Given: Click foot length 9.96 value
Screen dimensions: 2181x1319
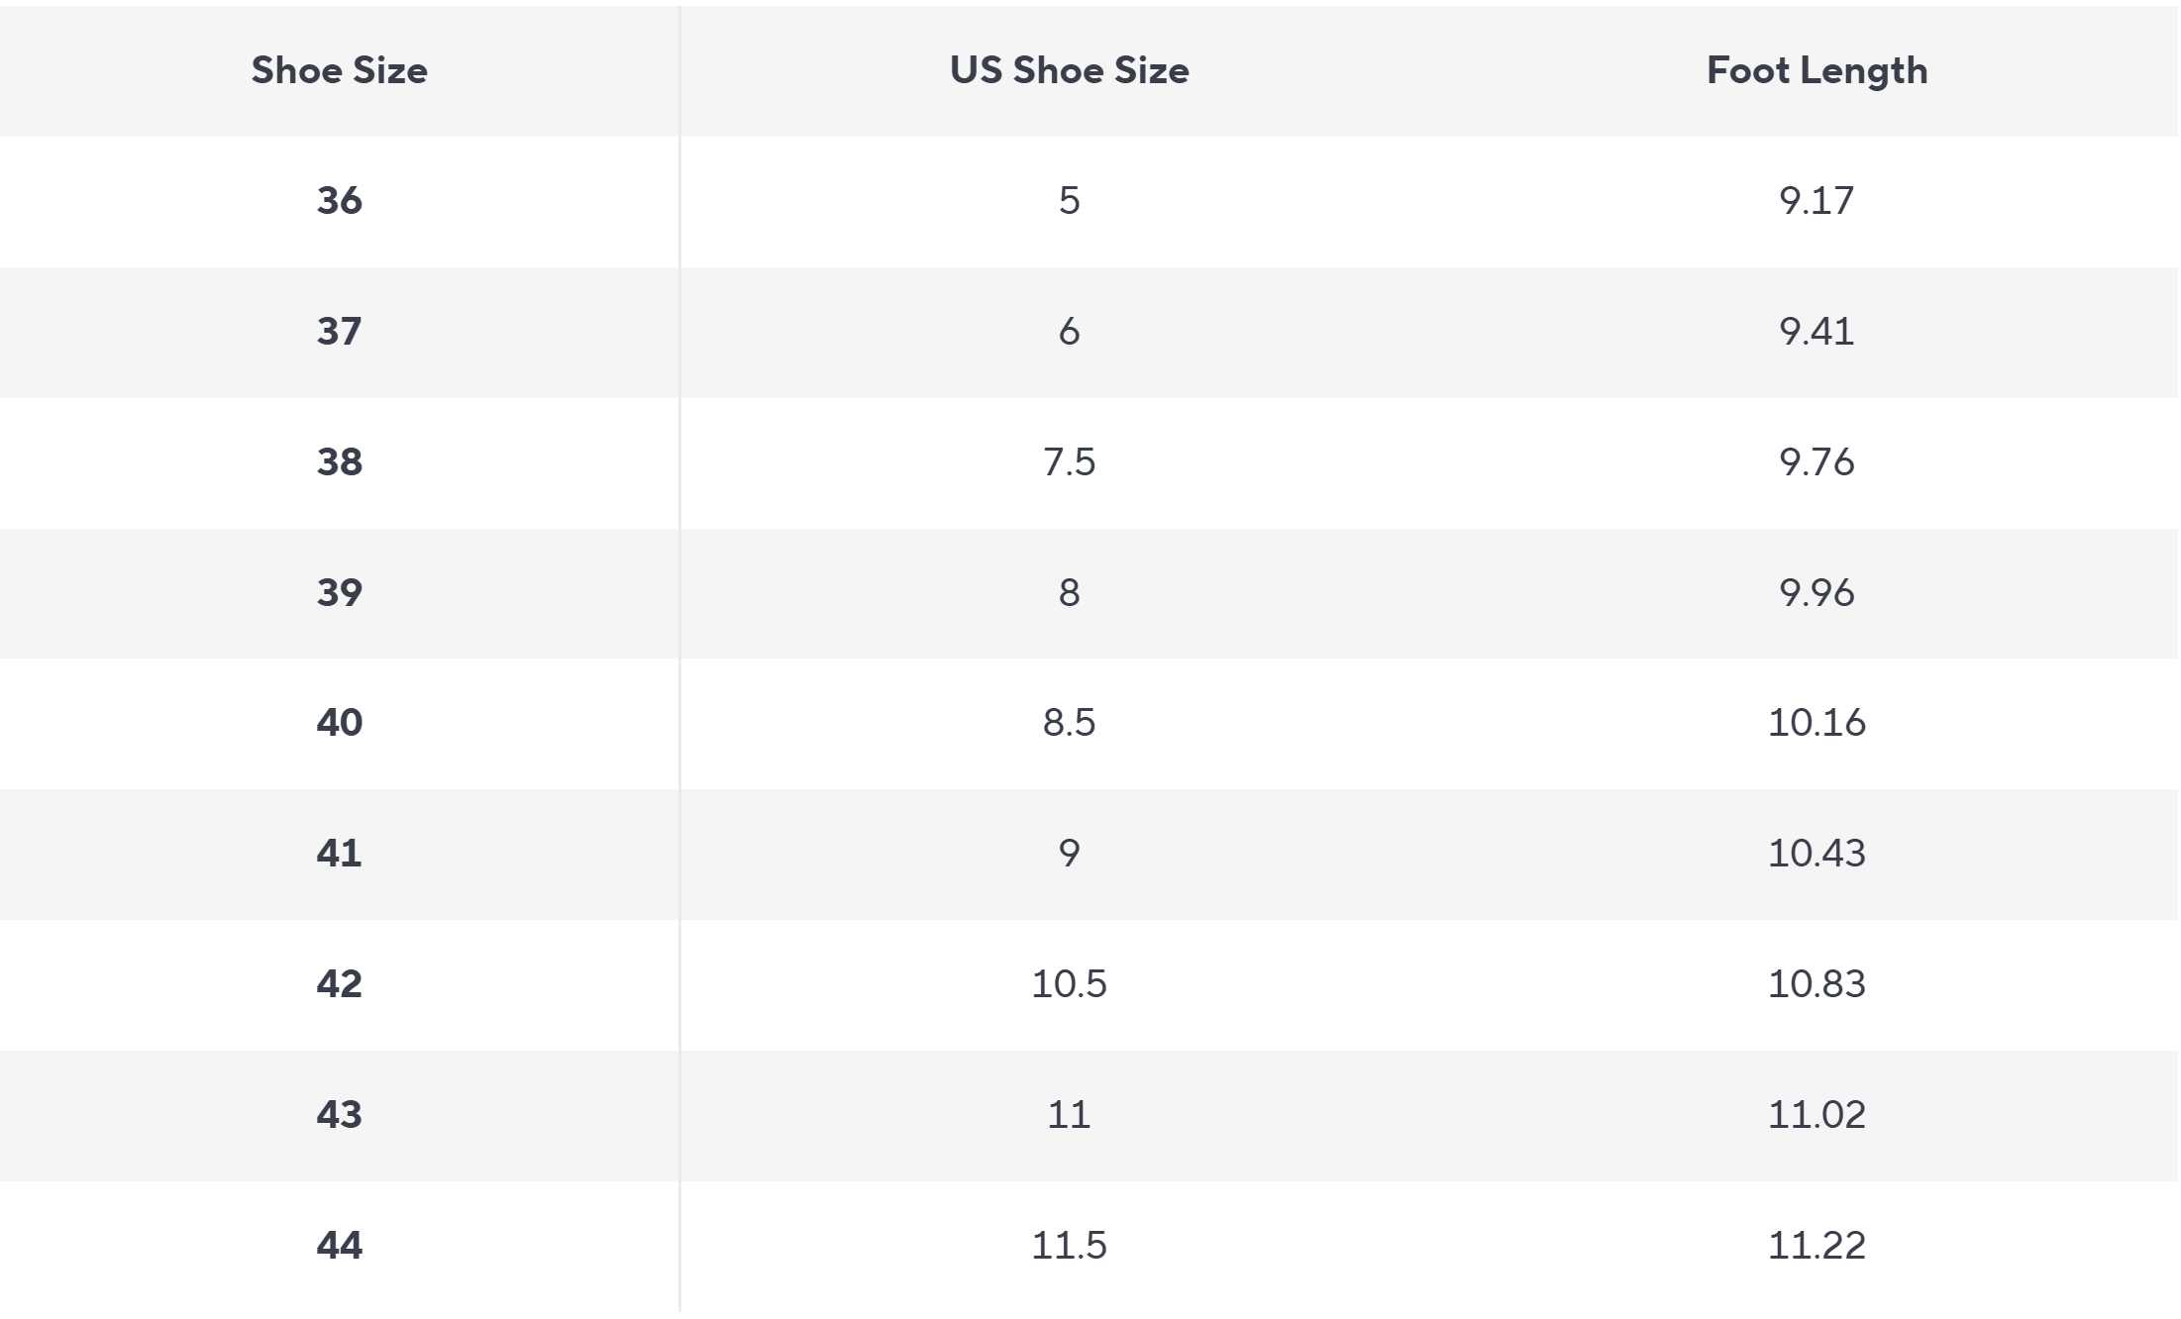Looking at the screenshot, I should pyautogui.click(x=1817, y=592).
